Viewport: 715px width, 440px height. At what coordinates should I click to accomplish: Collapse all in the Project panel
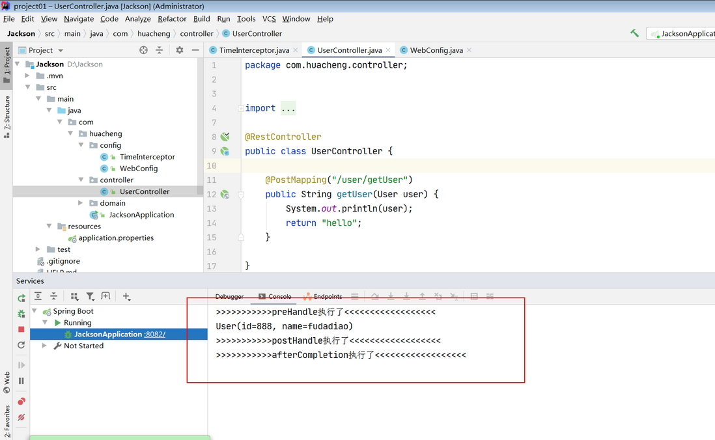(159, 50)
